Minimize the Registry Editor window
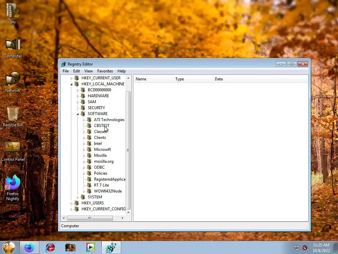 (281, 64)
